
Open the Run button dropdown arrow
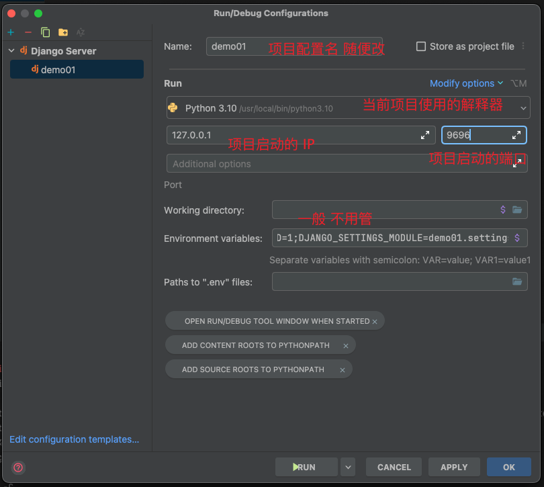[x=348, y=467]
